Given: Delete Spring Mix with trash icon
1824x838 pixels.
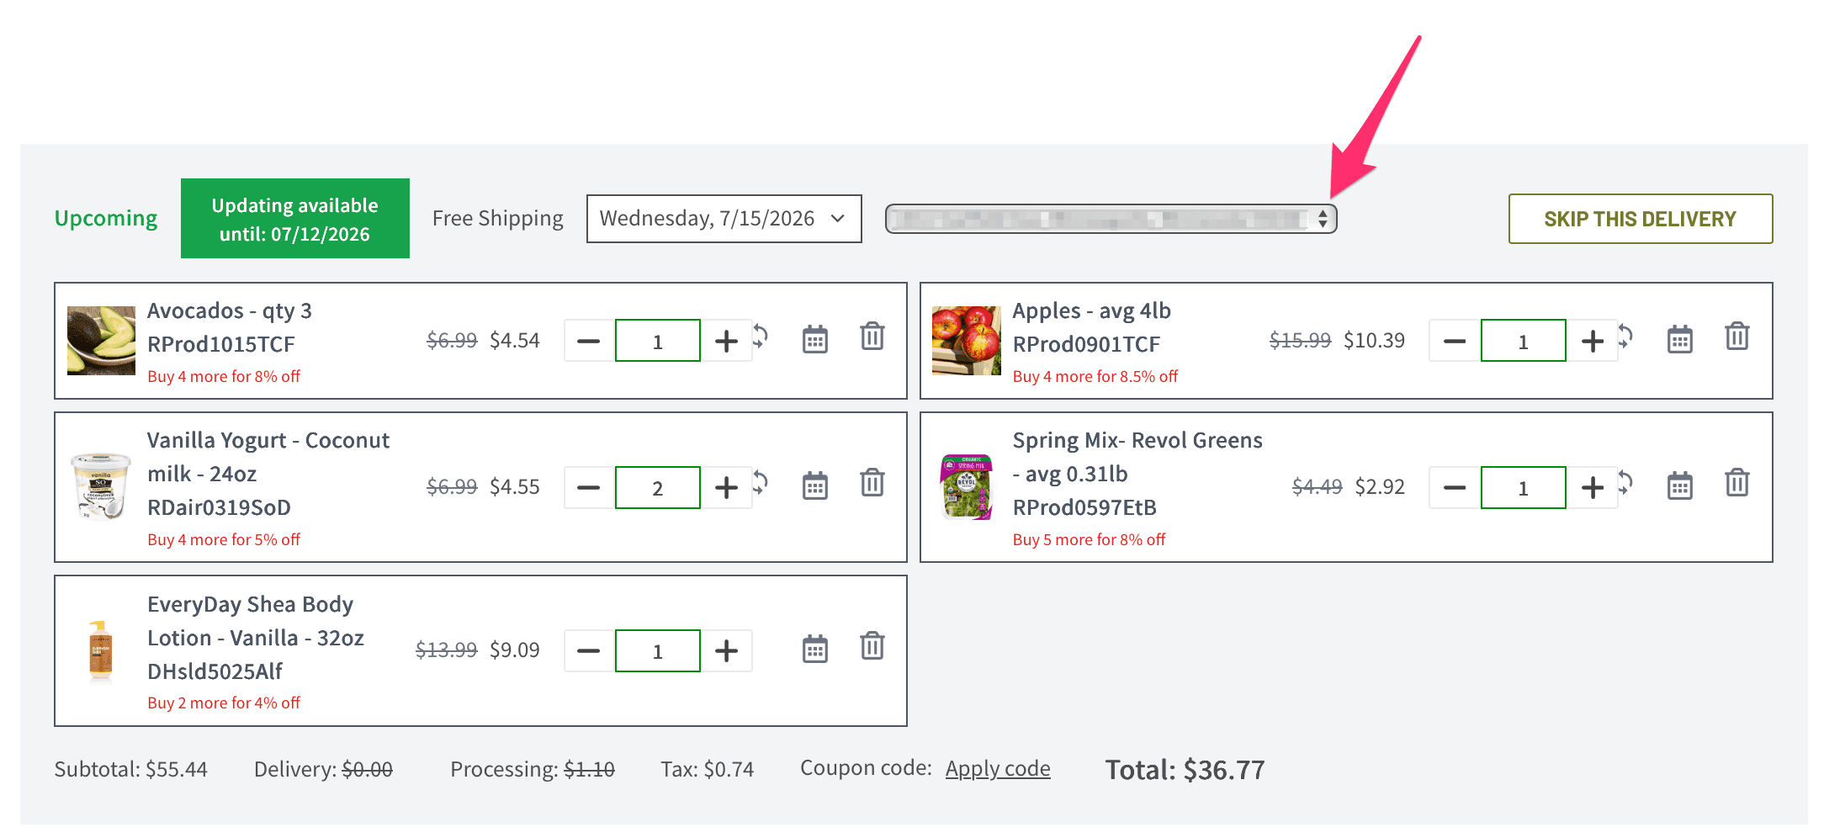Looking at the screenshot, I should tap(1737, 483).
